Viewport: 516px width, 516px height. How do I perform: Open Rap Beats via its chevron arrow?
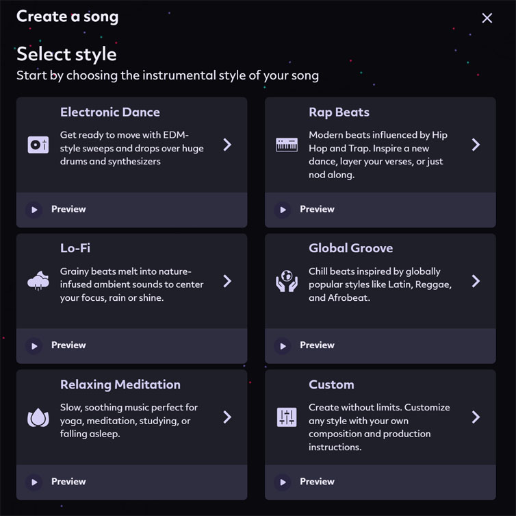click(476, 145)
